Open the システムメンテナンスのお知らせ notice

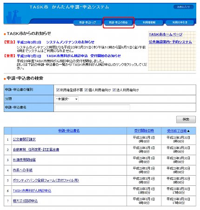(70, 42)
